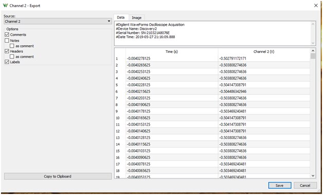
Task: Select time cell -0.0040240625
Action: click(x=172, y=79)
